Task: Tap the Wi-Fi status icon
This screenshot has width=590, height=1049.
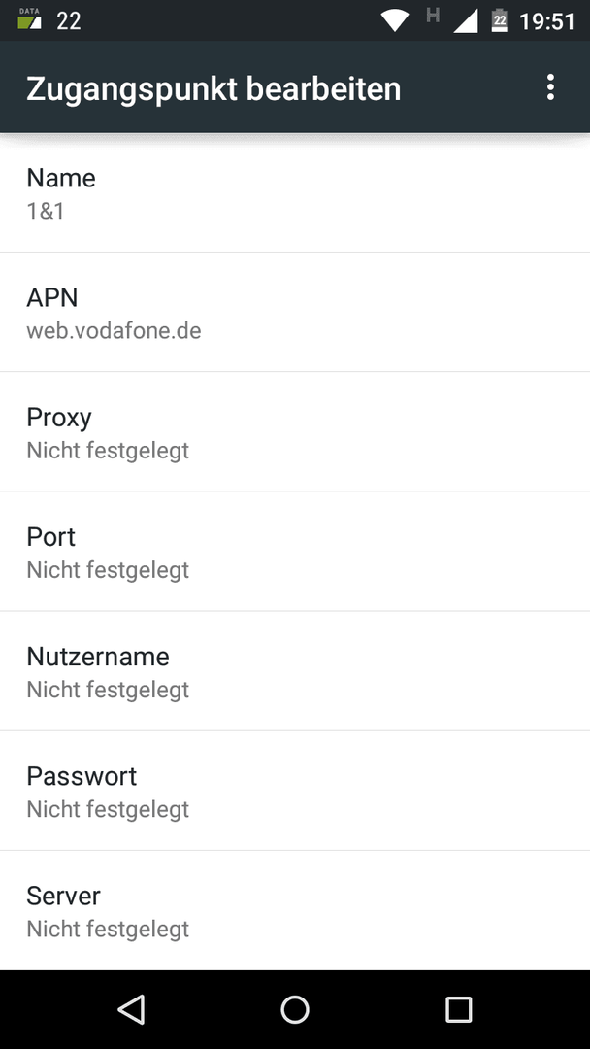Action: coord(395,20)
